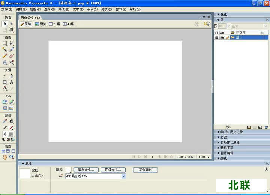Pick the Lasso tool
Viewport: 270px width, 195px height.
point(11,43)
